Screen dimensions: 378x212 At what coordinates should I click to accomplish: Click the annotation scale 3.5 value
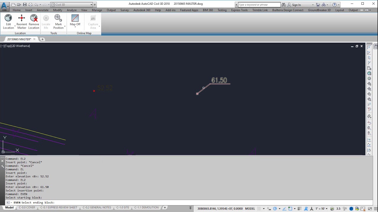click(x=338, y=208)
